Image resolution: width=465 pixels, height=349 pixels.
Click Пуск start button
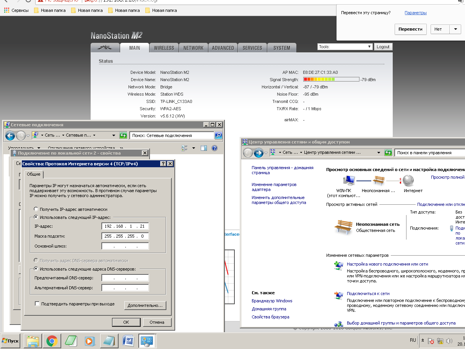(x=10, y=341)
